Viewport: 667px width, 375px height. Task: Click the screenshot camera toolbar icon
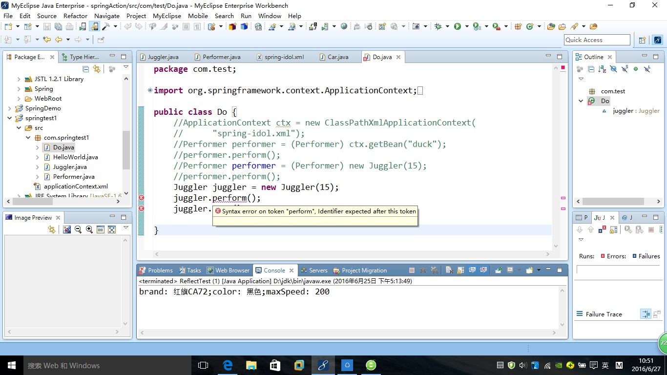416,26
